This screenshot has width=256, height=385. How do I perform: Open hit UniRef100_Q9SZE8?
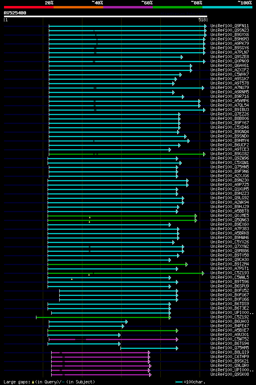pyautogui.click(x=230, y=57)
